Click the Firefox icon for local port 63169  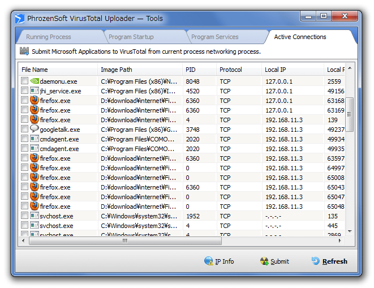point(35,110)
